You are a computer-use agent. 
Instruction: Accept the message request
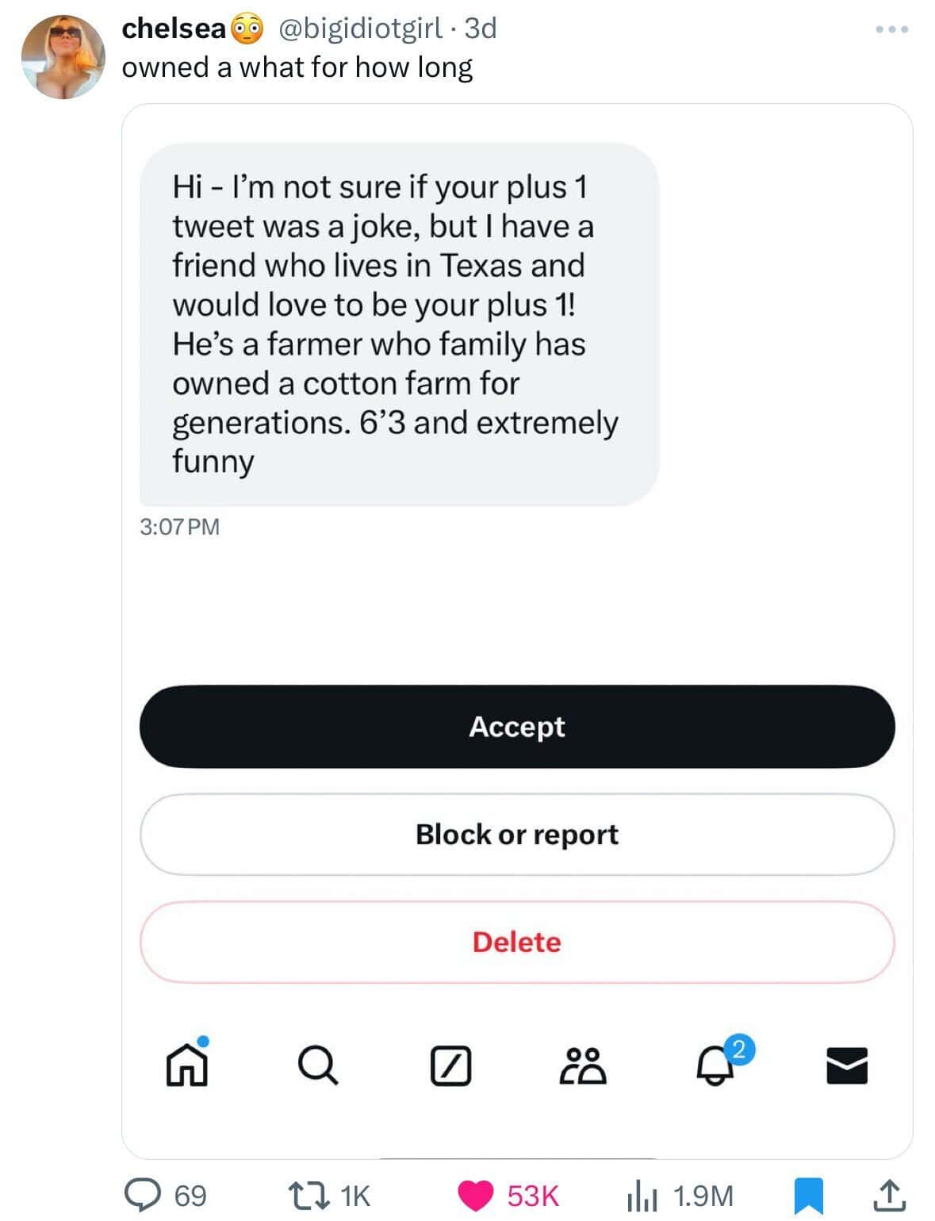point(517,727)
